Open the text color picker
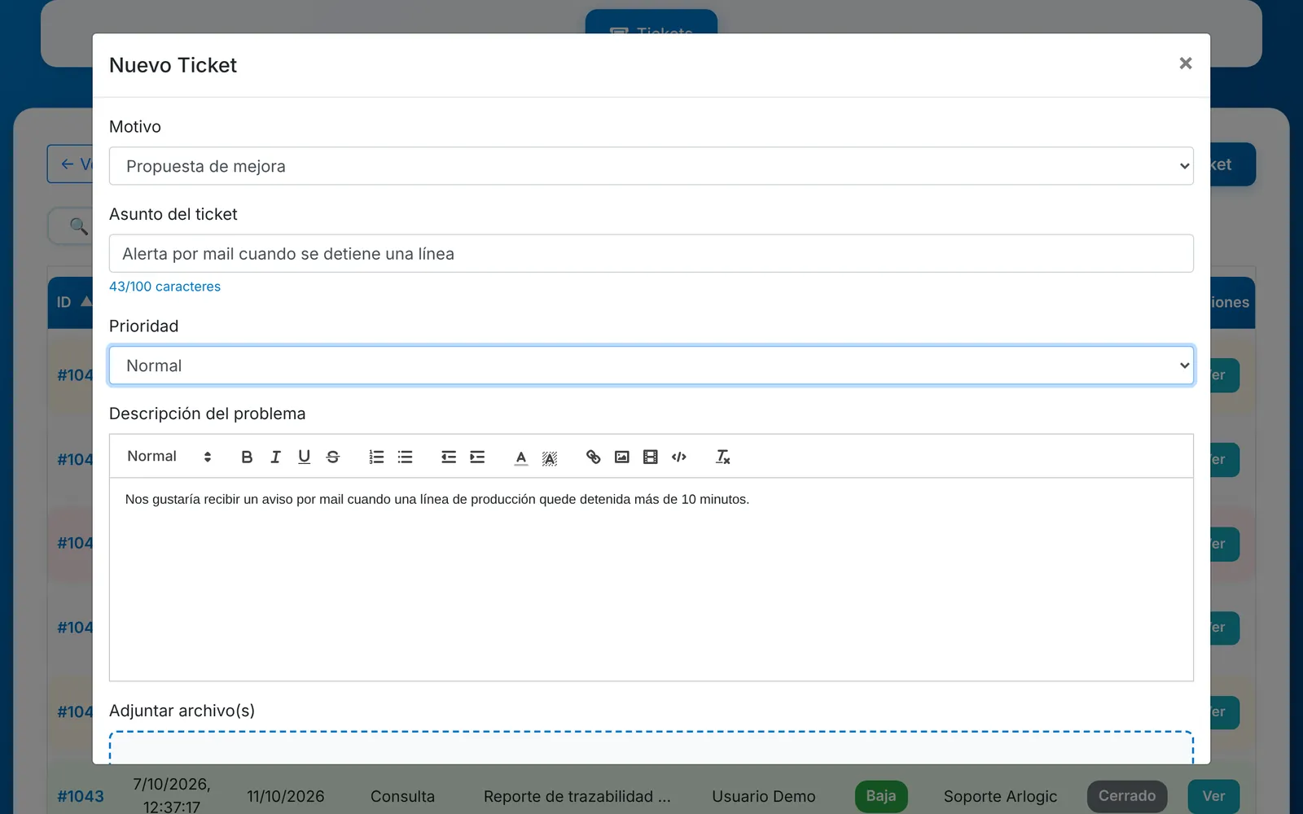 (x=521, y=457)
